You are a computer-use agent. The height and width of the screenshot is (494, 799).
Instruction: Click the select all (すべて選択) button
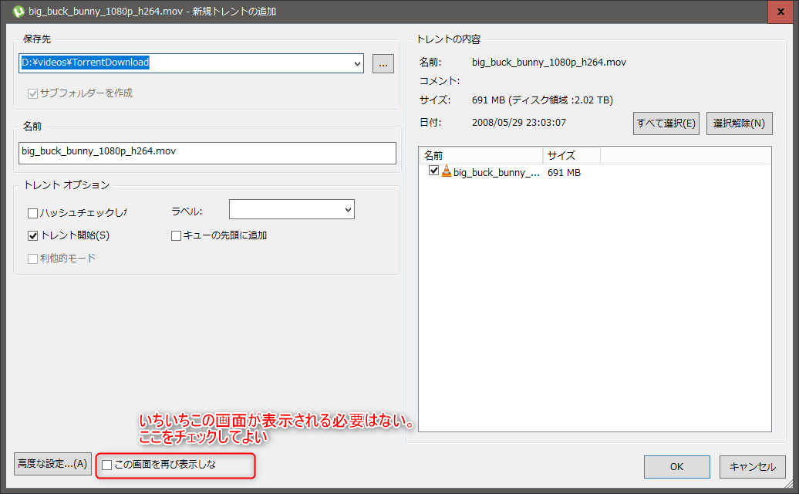666,123
